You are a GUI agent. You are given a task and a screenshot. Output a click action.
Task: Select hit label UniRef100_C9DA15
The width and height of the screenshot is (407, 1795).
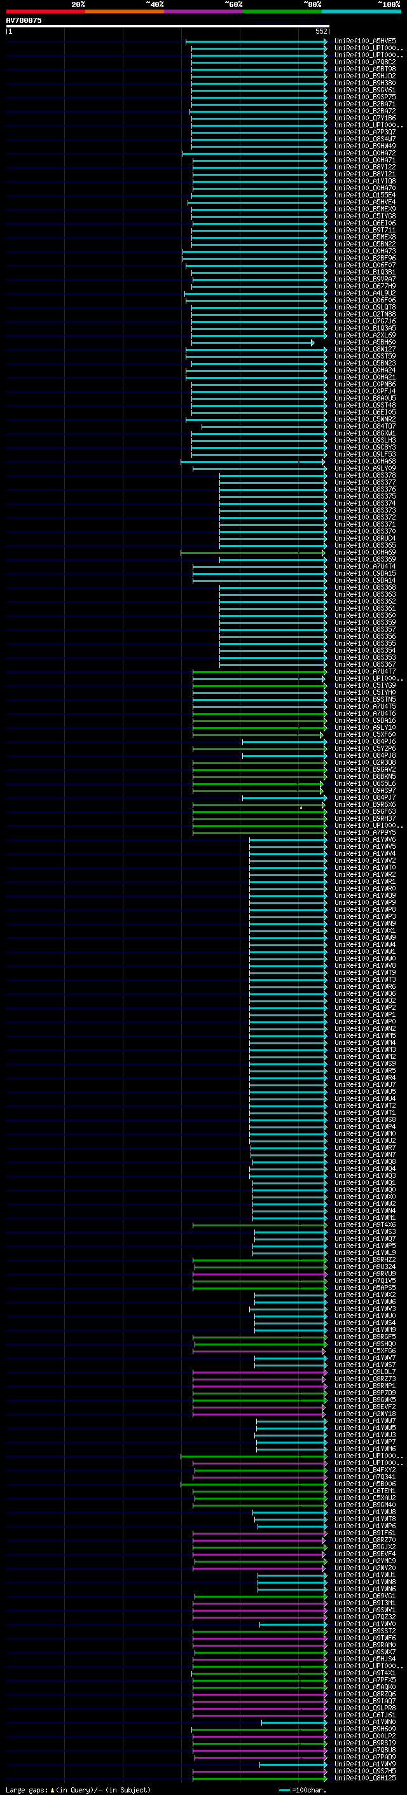[365, 574]
